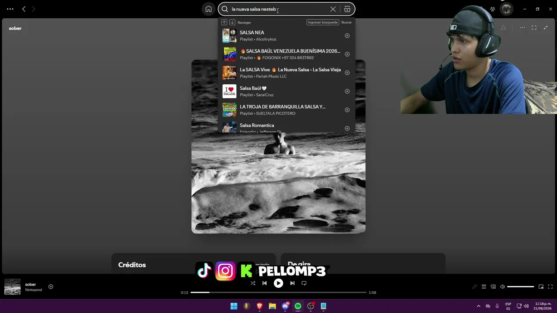The width and height of the screenshot is (557, 313).
Task: Open the Salsa Romantica result
Action: [286, 127]
